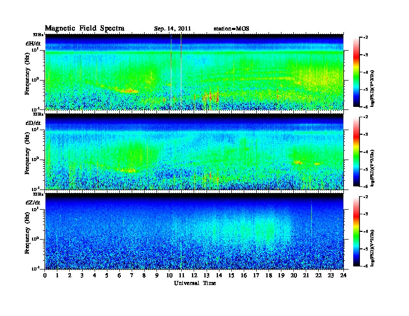Viewport: 409px width, 316px height.
Task: Click hour 12 on the Universal Time axis
Action: 194,275
